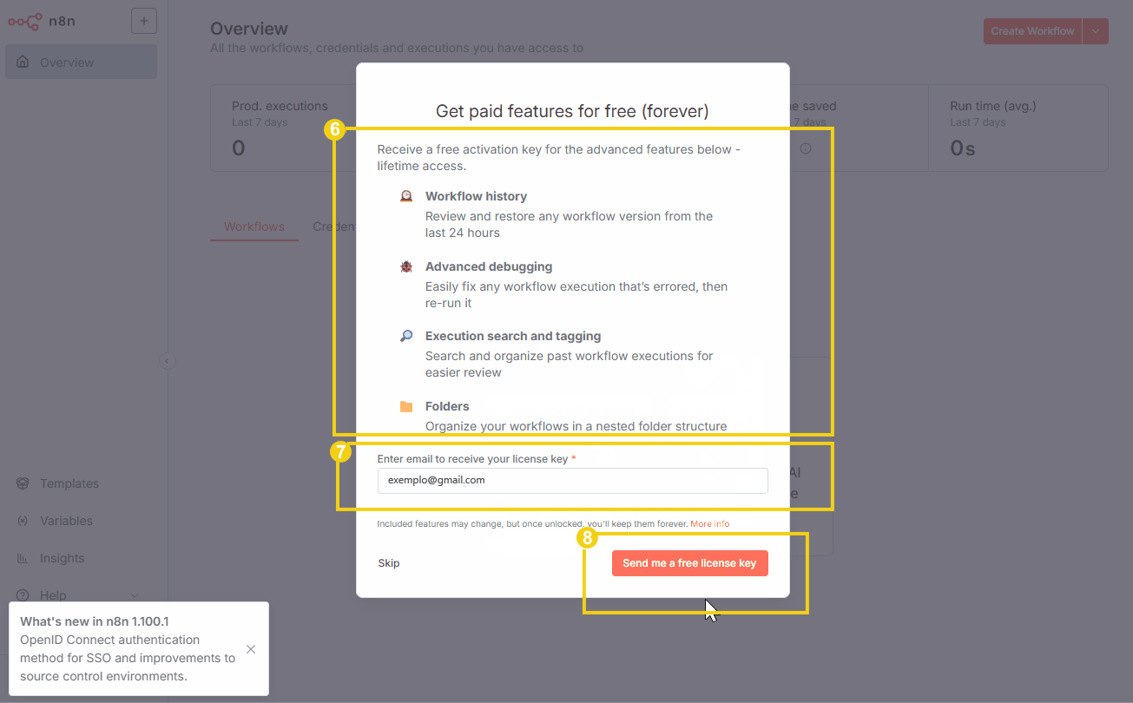
Task: Click the Templates box icon
Action: (x=23, y=483)
